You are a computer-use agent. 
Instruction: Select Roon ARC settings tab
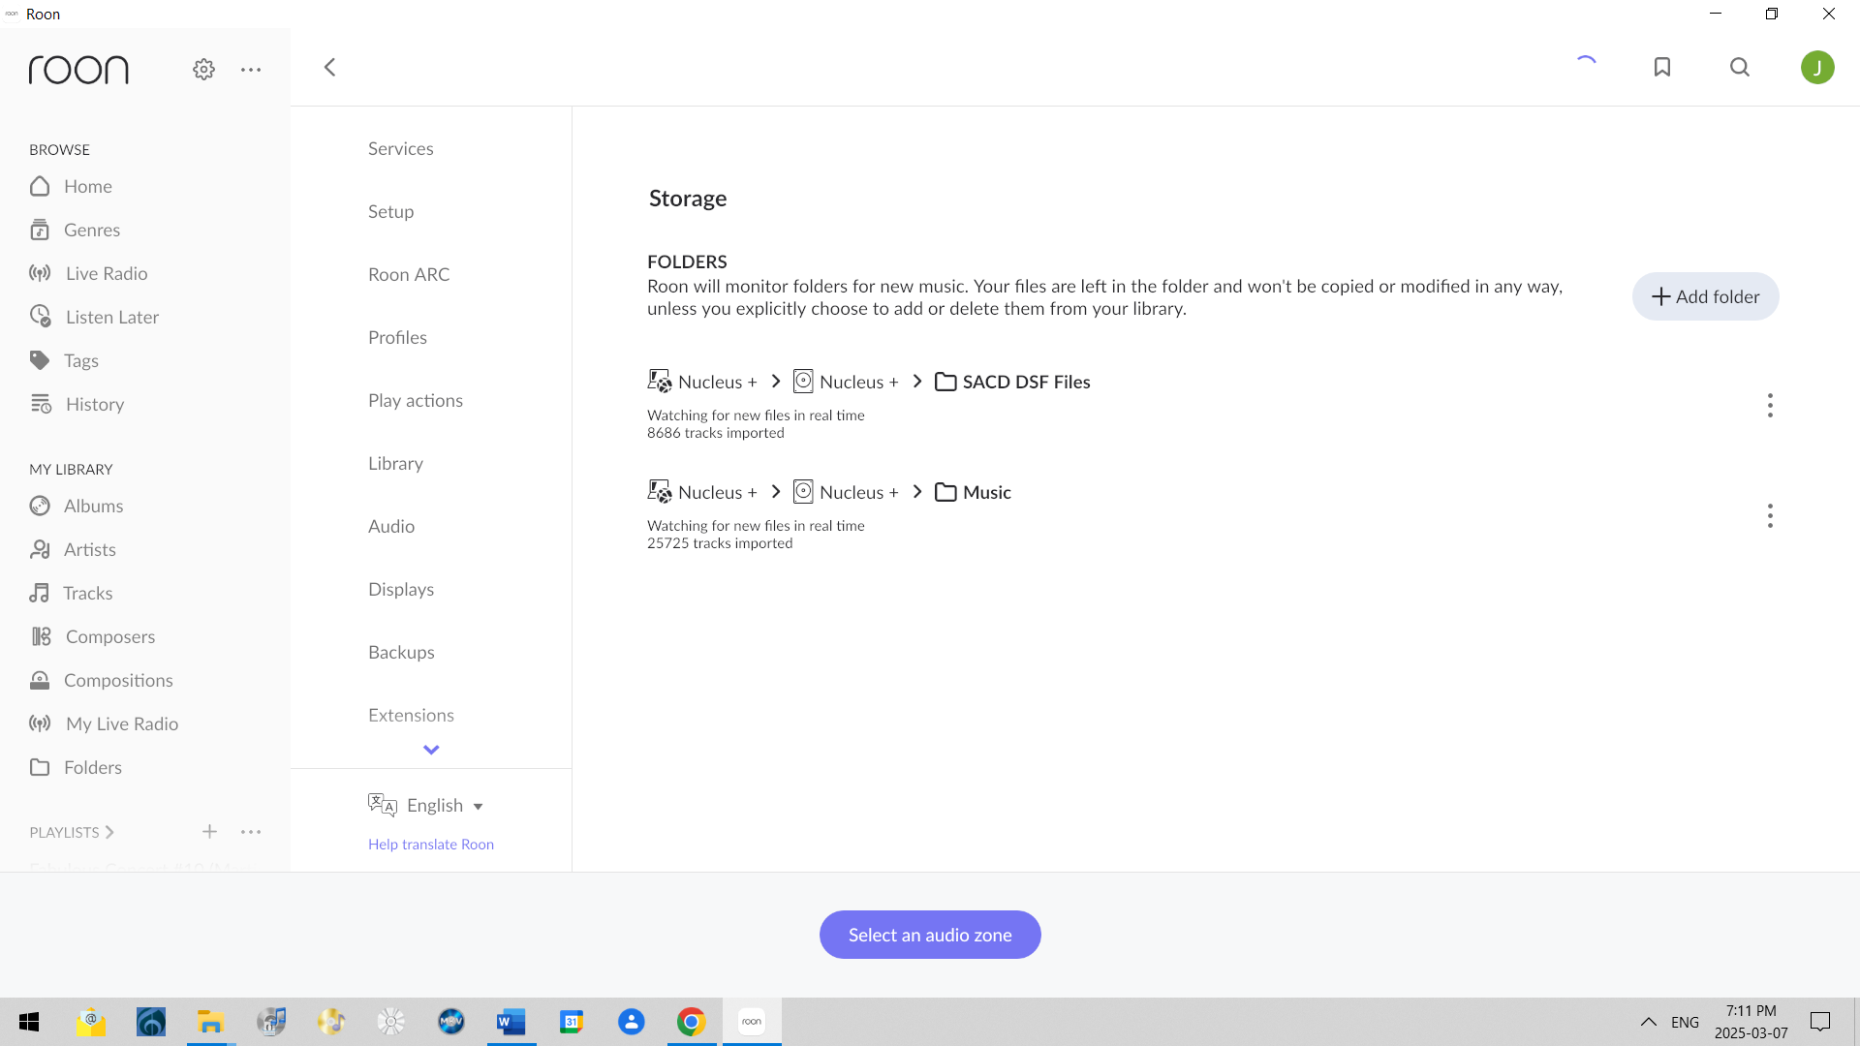pos(409,274)
